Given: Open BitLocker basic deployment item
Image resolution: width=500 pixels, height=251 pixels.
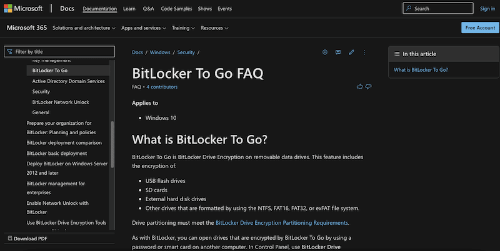Looking at the screenshot, I should (x=57, y=153).
